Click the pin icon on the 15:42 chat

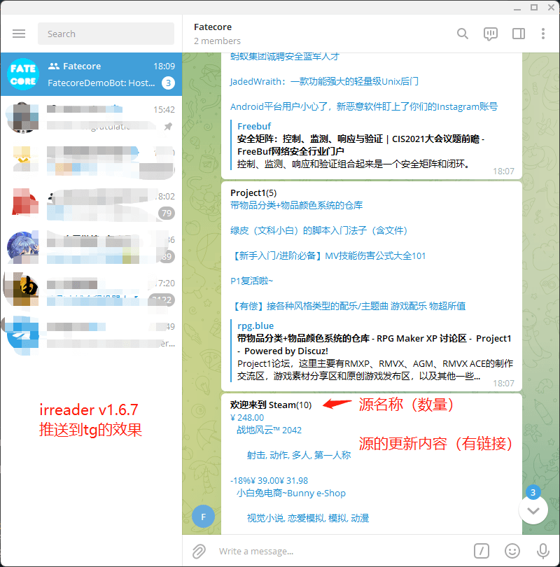(168, 127)
